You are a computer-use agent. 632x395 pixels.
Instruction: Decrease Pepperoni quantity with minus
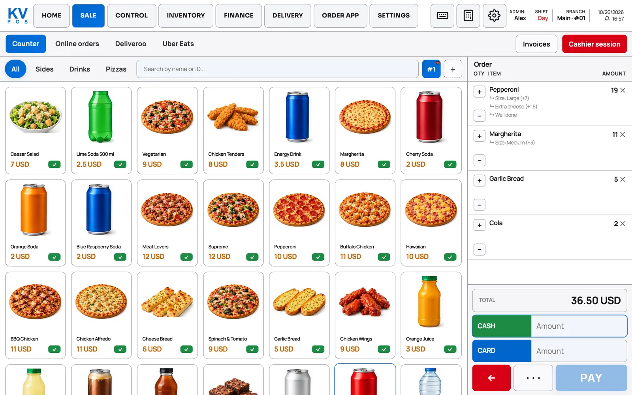coord(480,116)
